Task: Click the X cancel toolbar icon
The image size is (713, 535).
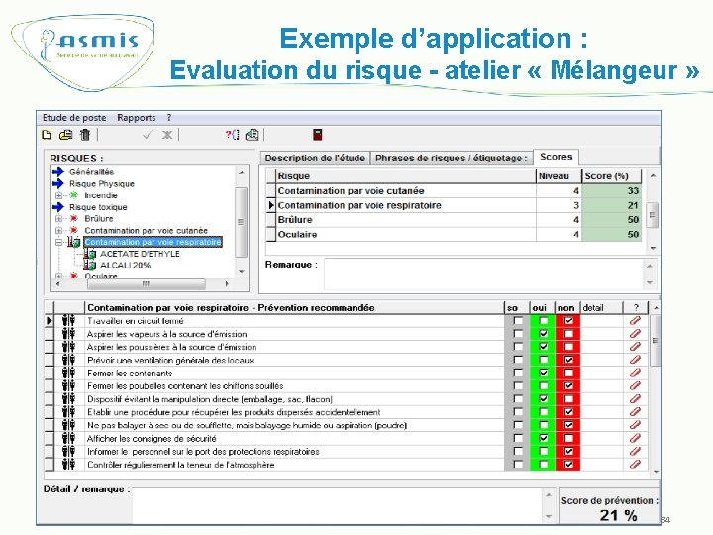Action: coord(167,135)
